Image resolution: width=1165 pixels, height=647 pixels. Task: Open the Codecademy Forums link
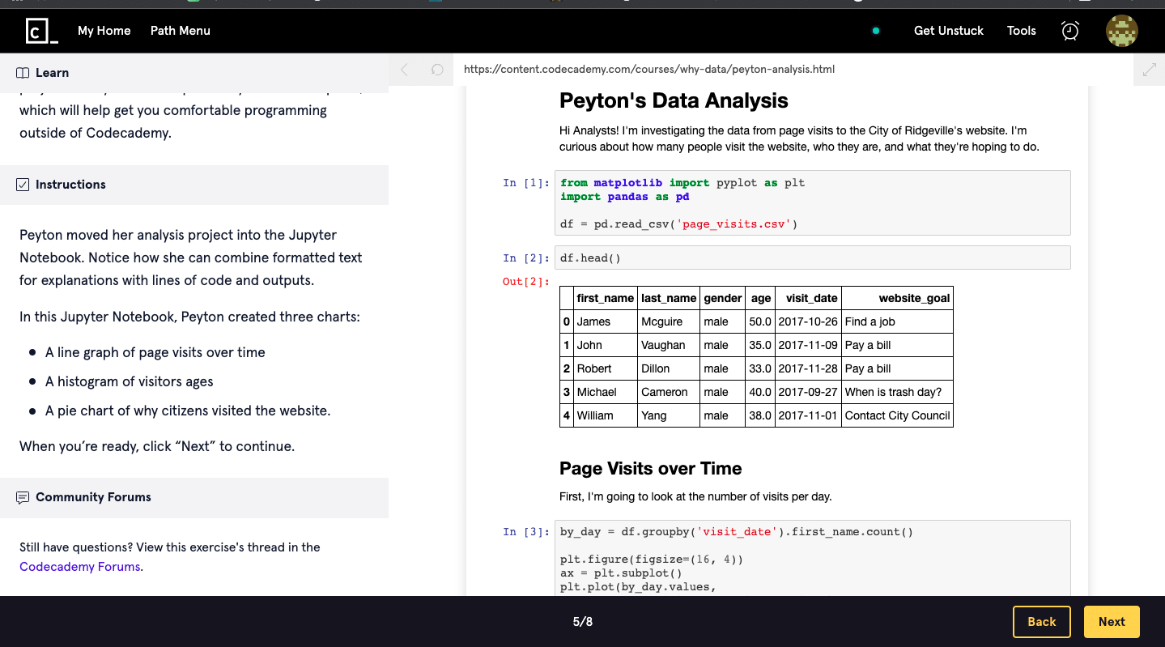(x=79, y=567)
